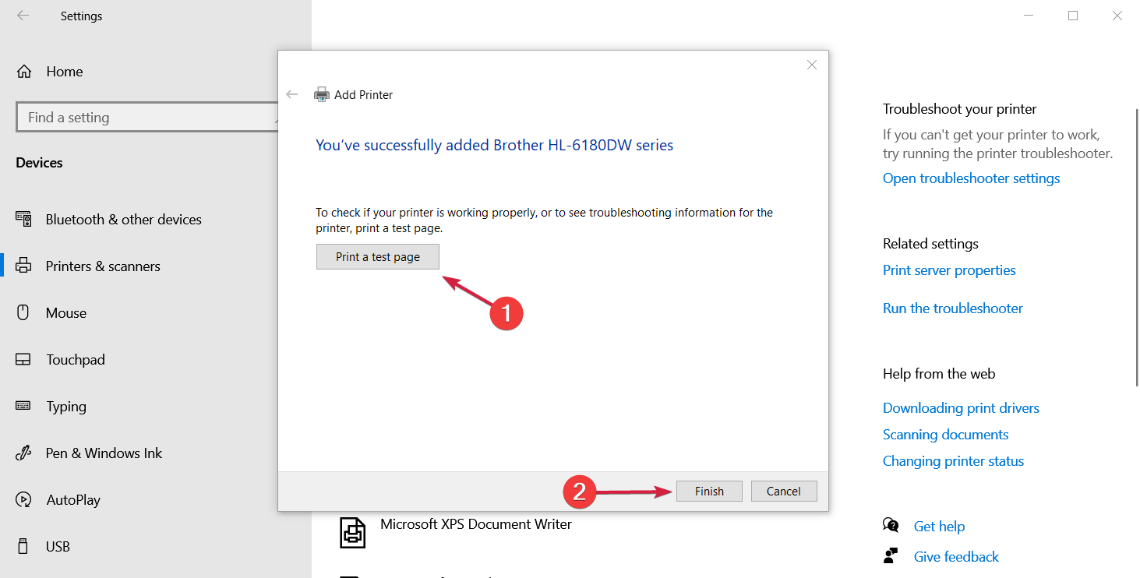Screen dimensions: 1140x578
Task: Close the Add Printer dialog with X
Action: 812,65
